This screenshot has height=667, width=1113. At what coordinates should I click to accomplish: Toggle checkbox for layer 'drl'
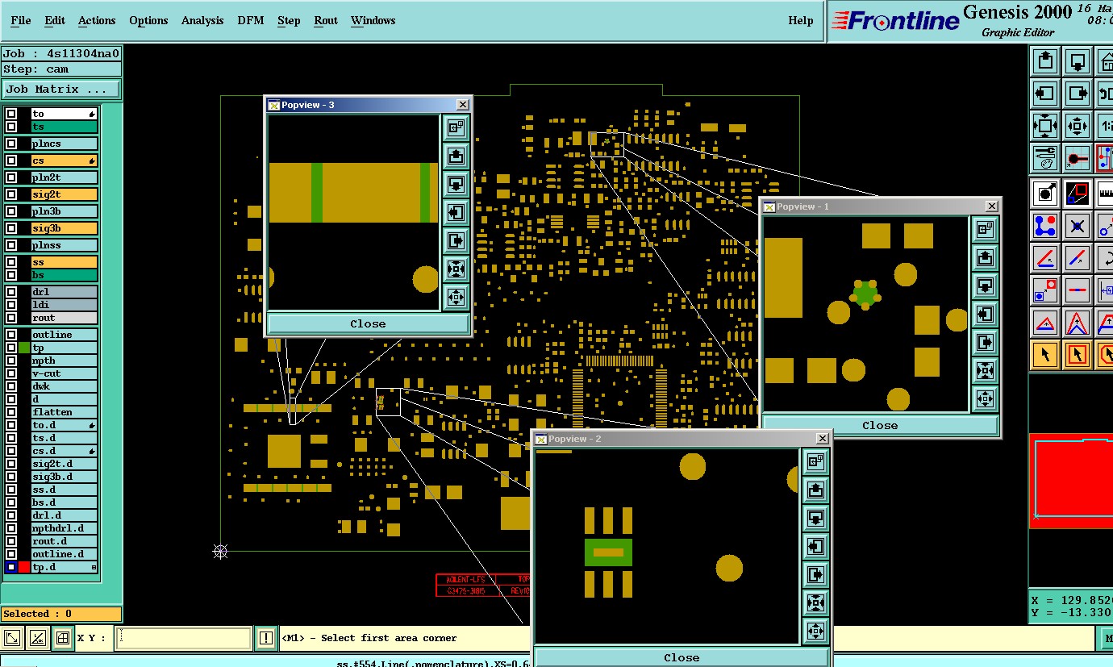(11, 292)
